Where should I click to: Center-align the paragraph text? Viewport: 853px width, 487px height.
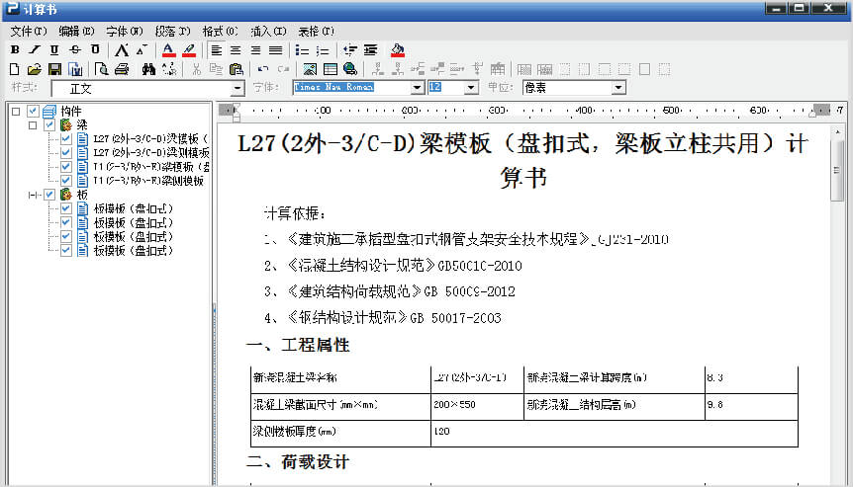point(236,49)
